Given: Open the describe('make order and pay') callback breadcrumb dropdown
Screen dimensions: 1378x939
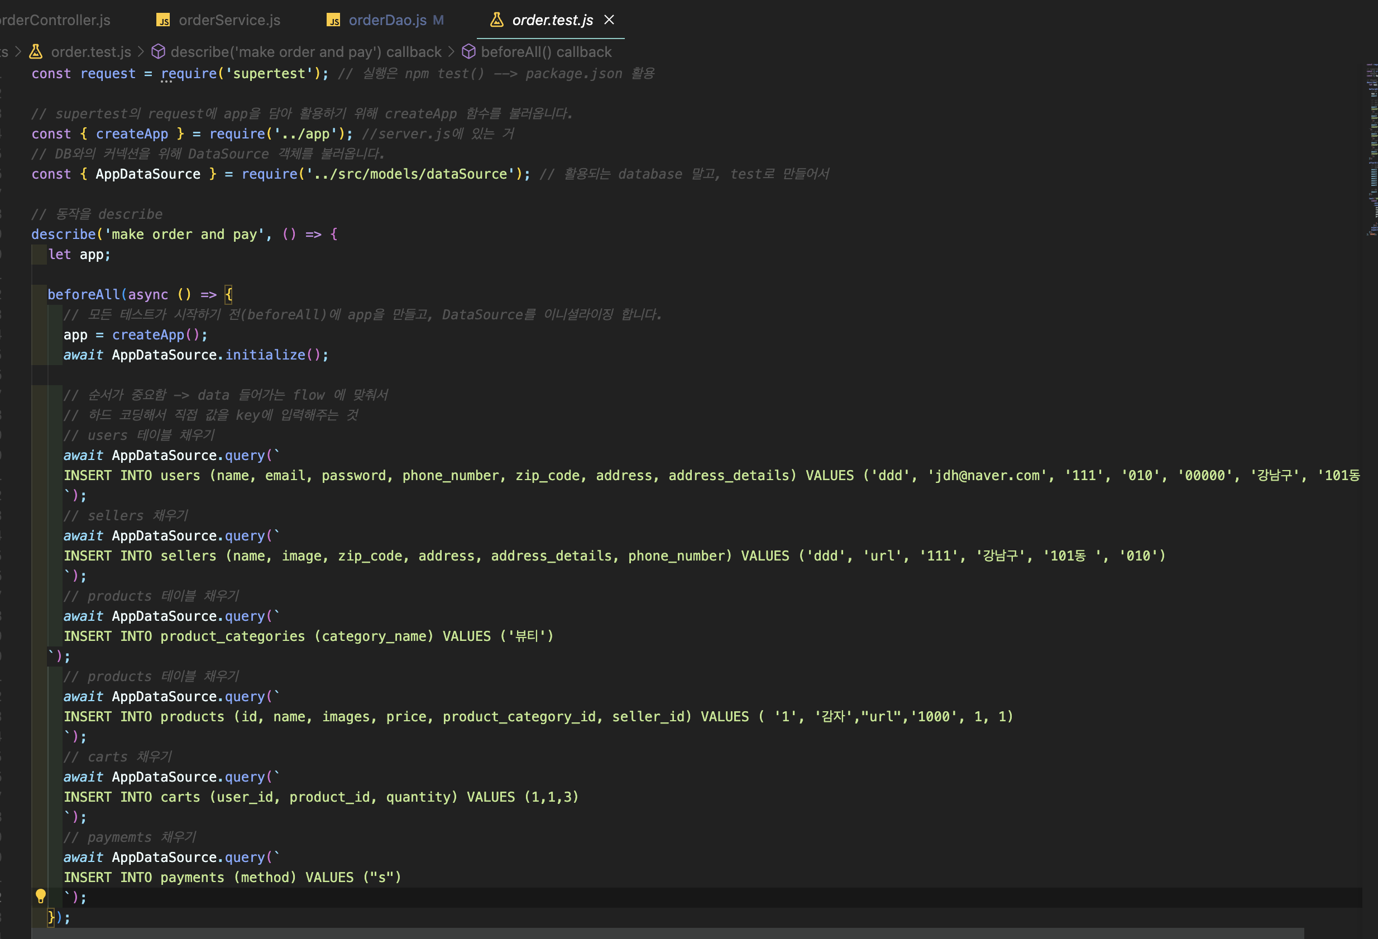Looking at the screenshot, I should (306, 52).
